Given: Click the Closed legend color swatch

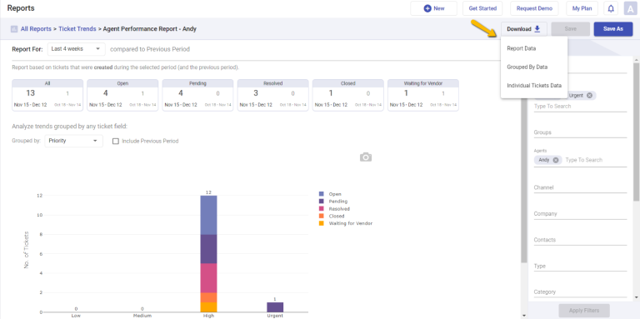Looking at the screenshot, I should click(x=322, y=217).
